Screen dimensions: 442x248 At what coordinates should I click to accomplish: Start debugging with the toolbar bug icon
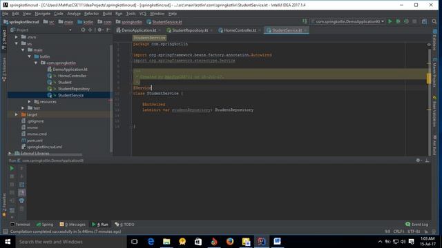(398, 21)
